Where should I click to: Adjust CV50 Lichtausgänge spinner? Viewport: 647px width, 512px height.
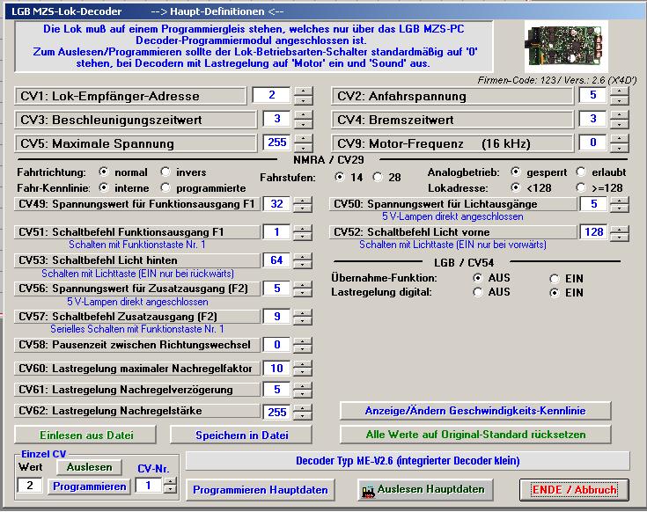tap(620, 204)
